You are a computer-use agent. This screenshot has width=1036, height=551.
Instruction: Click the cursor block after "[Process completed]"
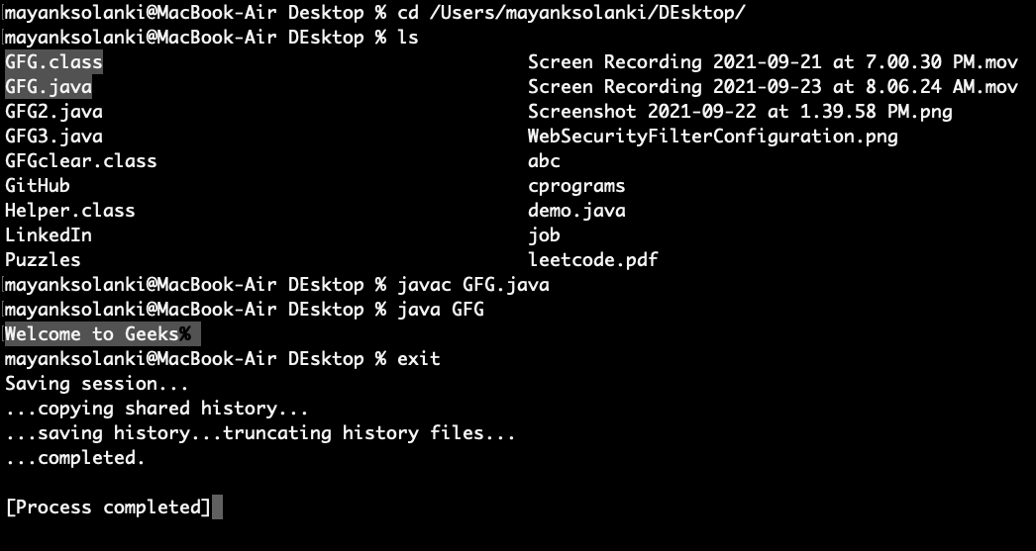(x=217, y=507)
